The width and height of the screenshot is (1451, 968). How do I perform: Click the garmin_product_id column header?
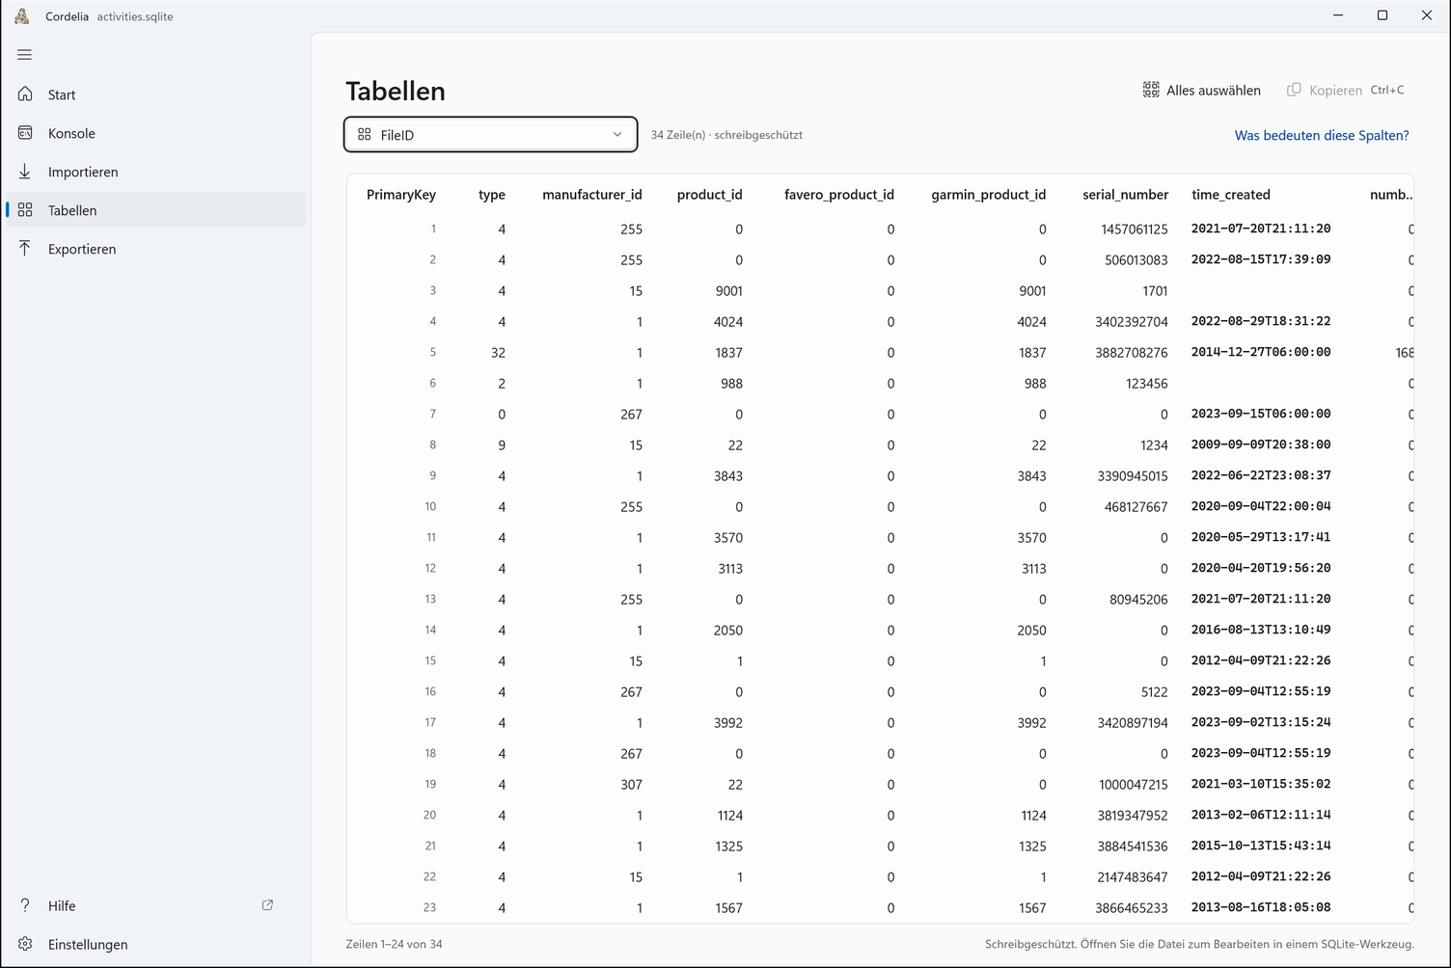pyautogui.click(x=989, y=195)
